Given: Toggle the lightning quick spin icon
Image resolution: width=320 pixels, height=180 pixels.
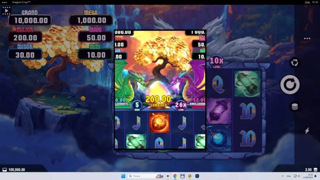Looking at the screenshot, I should (x=307, y=131).
